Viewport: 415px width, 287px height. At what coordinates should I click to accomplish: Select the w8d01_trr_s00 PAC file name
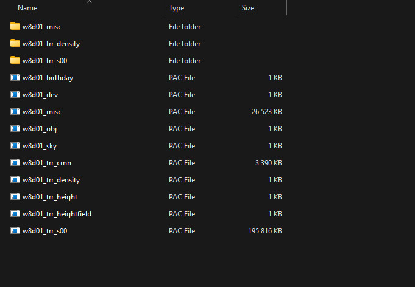(x=44, y=231)
